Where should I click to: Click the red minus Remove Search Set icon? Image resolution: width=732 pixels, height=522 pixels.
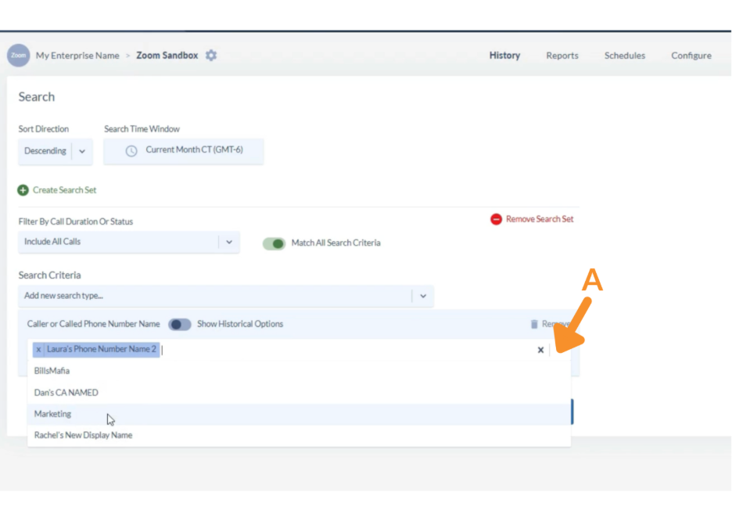496,219
